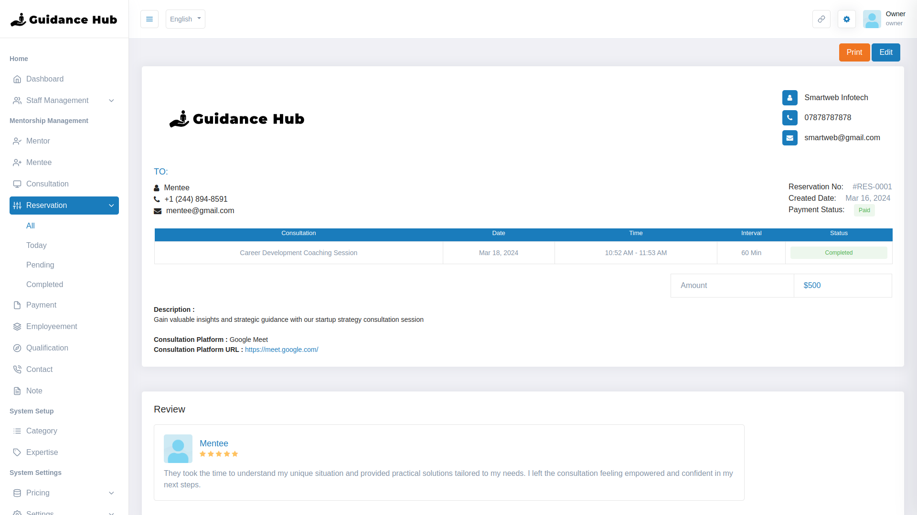Click the Category list icon

point(17,431)
